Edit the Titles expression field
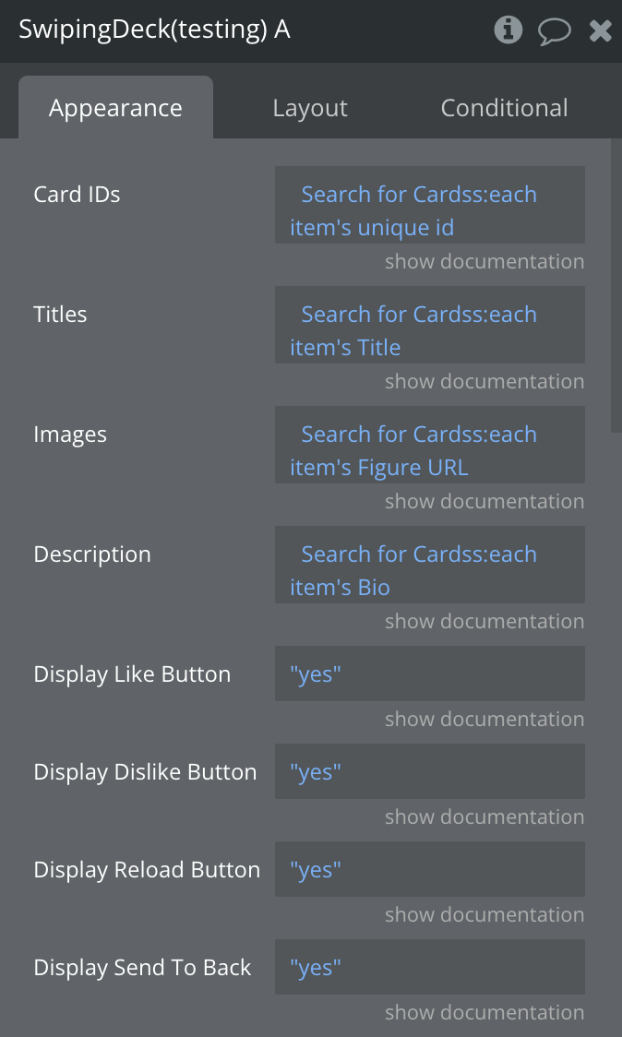The height and width of the screenshot is (1037, 622). (x=429, y=325)
